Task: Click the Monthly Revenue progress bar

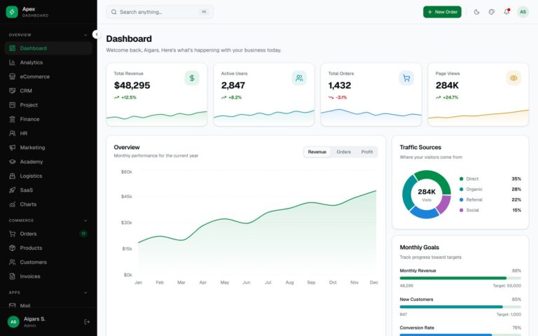Action: click(x=460, y=278)
